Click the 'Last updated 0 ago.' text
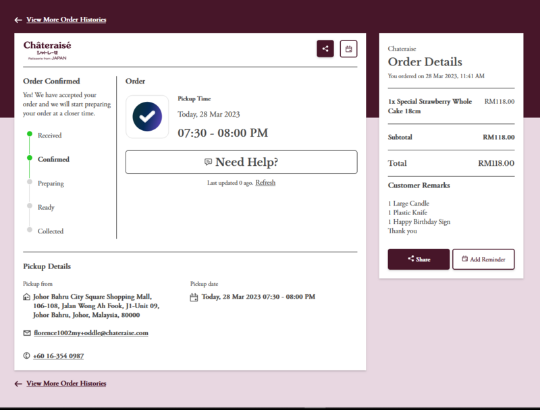The width and height of the screenshot is (540, 410). coord(230,183)
